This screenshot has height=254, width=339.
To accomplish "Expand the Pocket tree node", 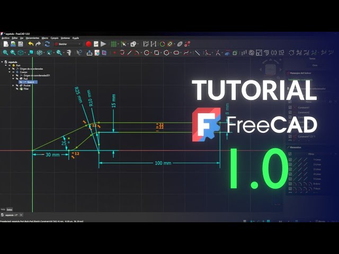I will [x=13, y=86].
